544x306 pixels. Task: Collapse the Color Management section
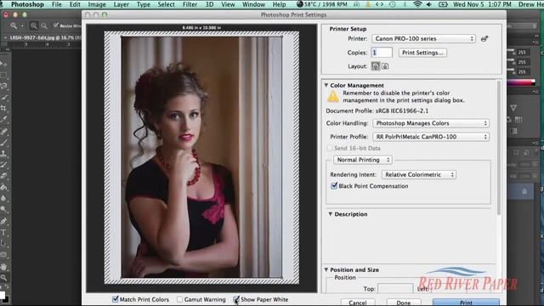tap(326, 85)
